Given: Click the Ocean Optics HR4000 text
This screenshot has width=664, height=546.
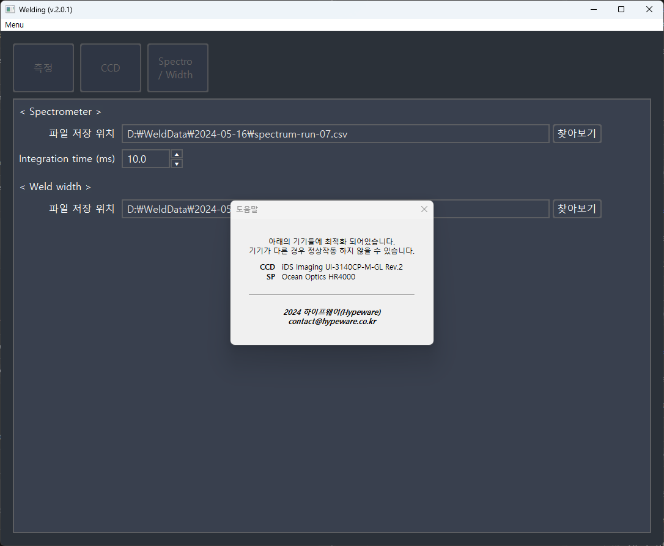Looking at the screenshot, I should 319,276.
